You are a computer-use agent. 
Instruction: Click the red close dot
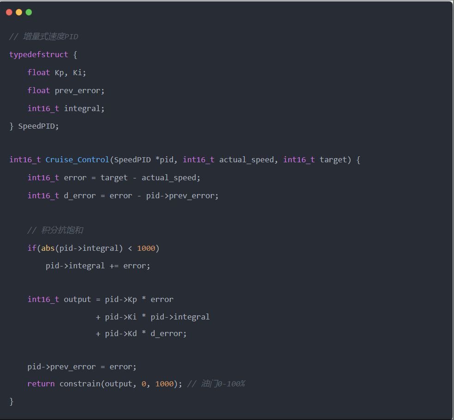9,12
